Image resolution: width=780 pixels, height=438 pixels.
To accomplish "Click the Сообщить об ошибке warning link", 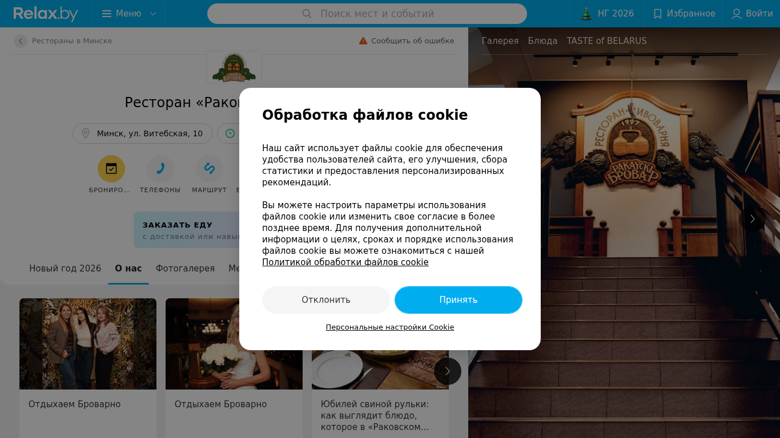I will pos(407,41).
